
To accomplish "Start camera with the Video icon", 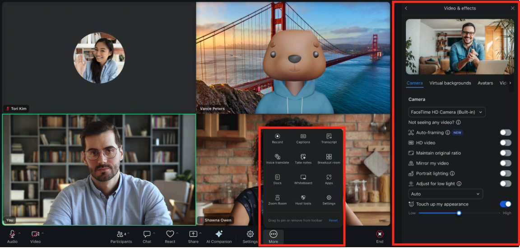I will pos(35,234).
